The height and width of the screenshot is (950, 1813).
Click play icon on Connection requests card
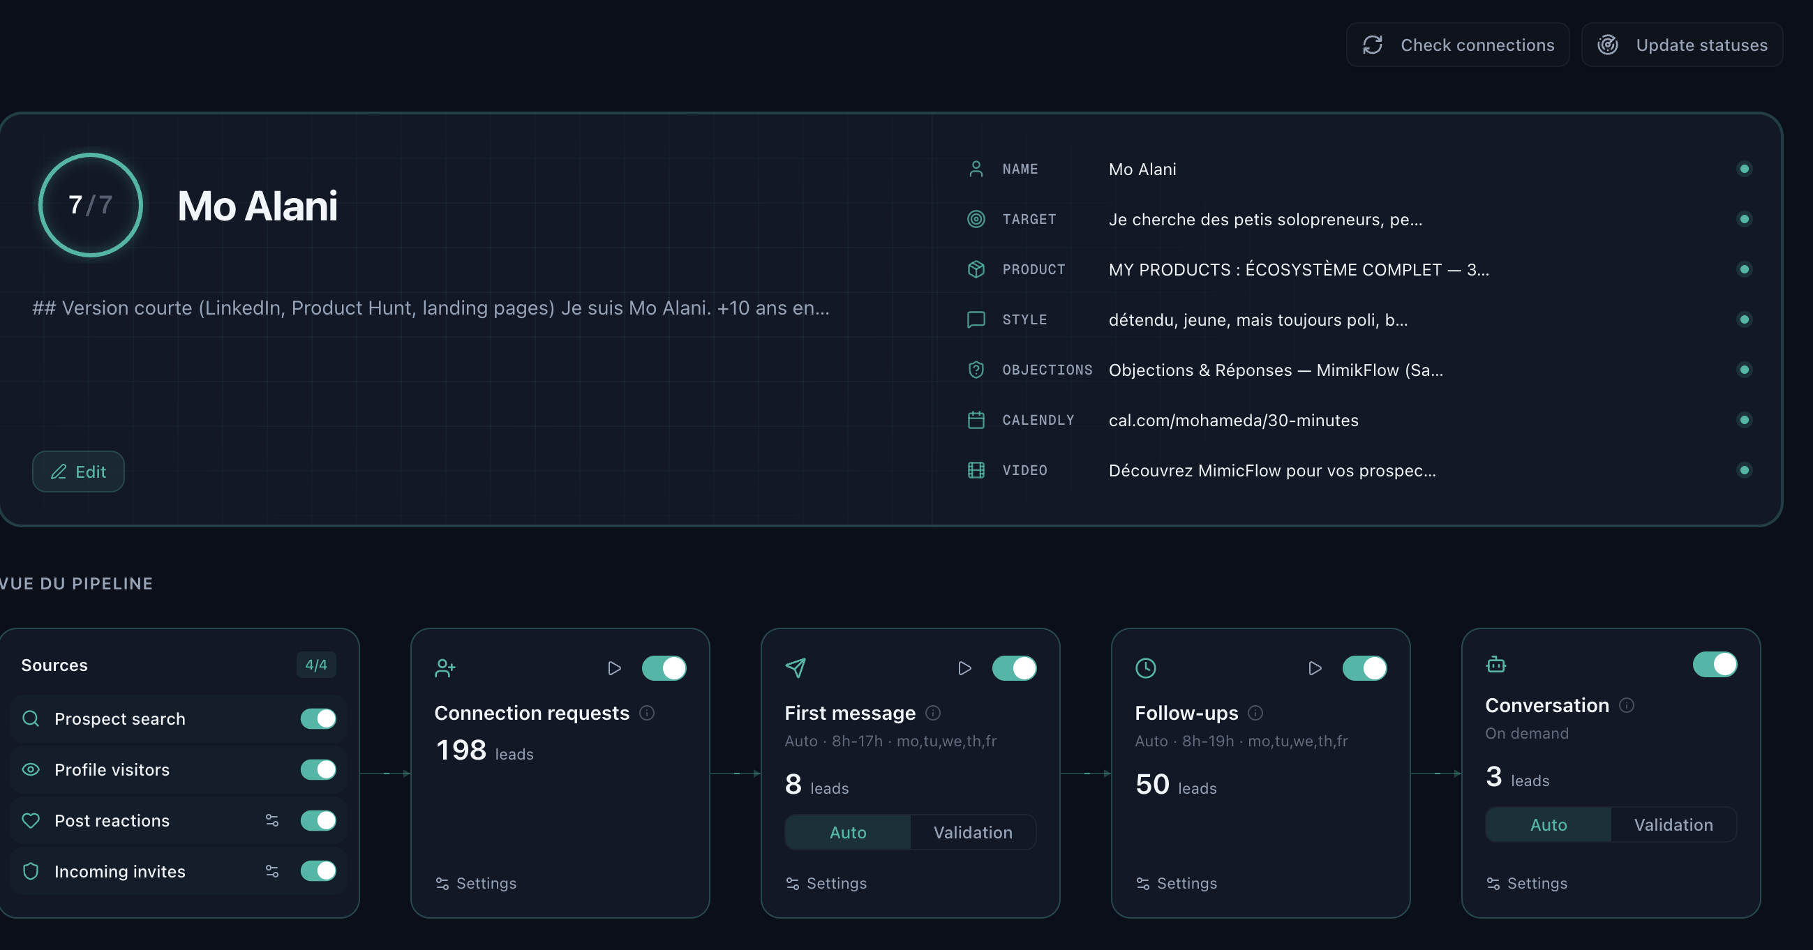pos(613,668)
